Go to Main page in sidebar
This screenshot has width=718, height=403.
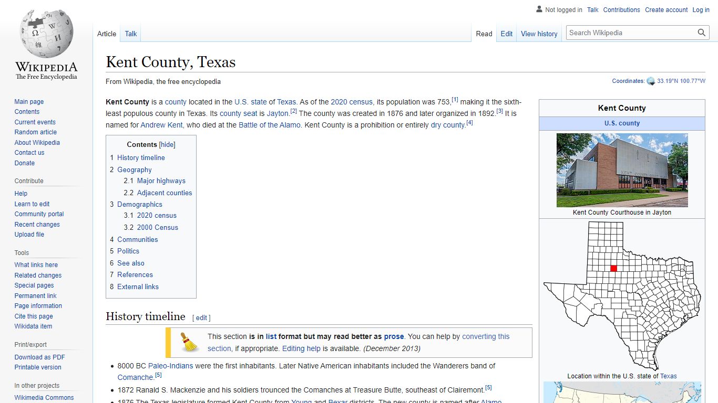click(x=29, y=102)
